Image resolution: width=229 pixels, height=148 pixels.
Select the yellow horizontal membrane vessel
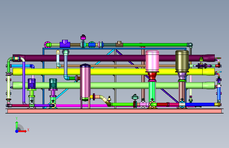pyautogui.click(x=114, y=72)
